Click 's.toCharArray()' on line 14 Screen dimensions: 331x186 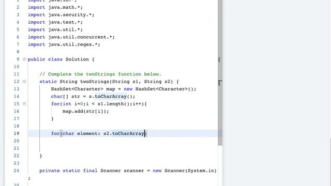112,97
